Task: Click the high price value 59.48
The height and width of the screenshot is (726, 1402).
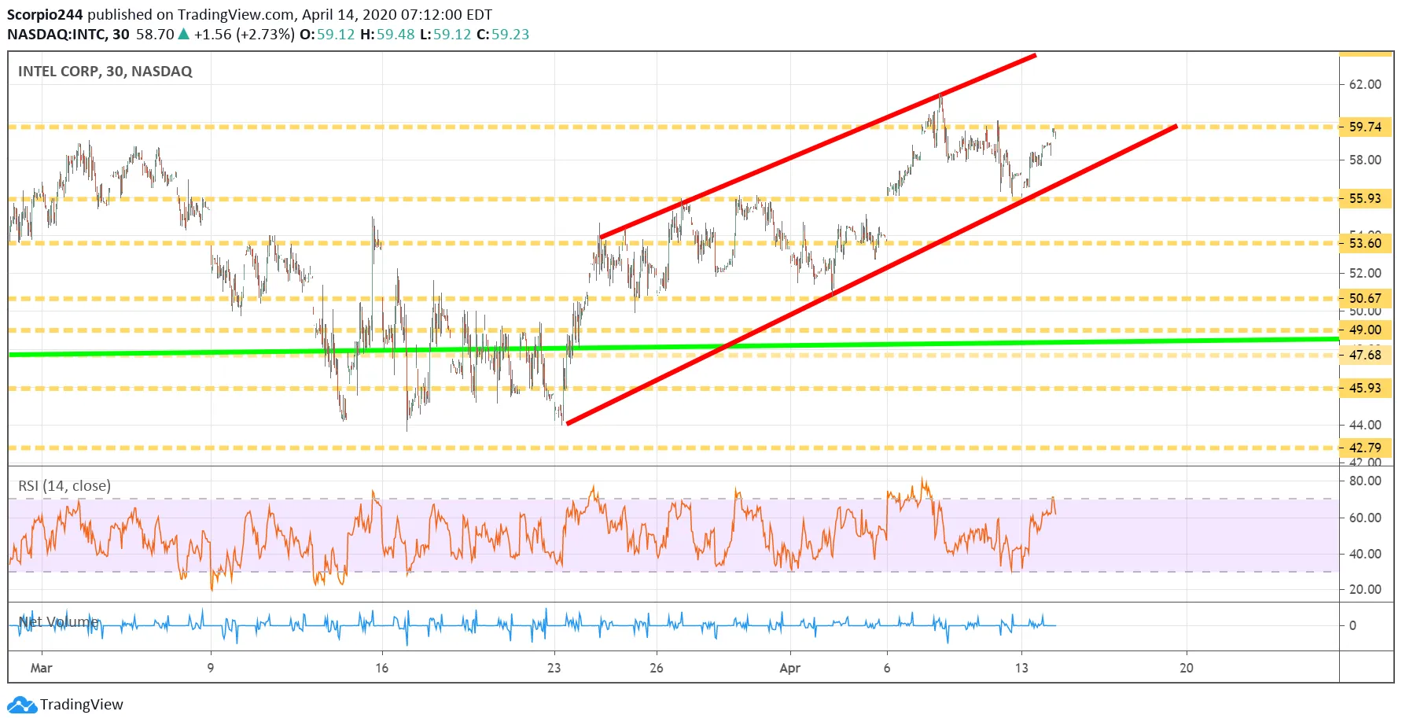Action: [396, 35]
